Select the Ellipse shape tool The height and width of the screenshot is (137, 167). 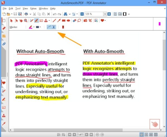pyautogui.click(x=68, y=21)
